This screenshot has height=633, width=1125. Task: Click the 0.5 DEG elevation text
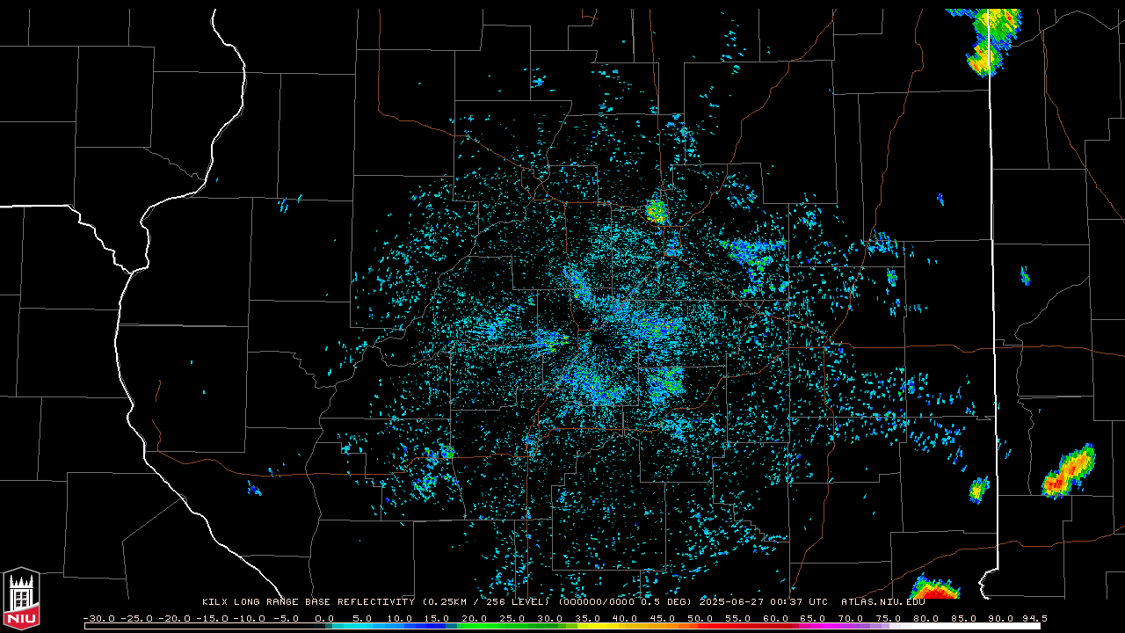click(x=665, y=602)
